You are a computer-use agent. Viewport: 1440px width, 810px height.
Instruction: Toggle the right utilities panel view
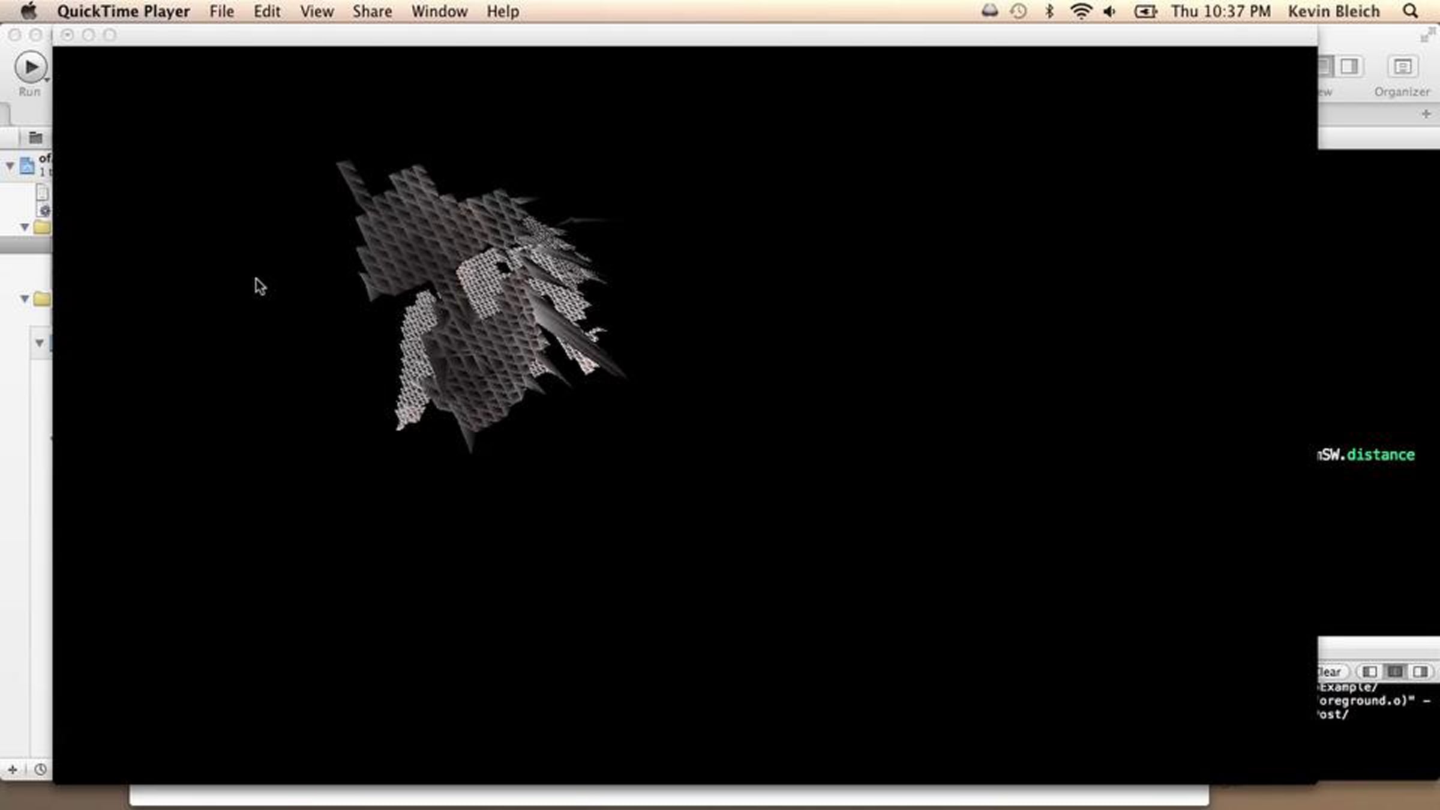click(1349, 67)
